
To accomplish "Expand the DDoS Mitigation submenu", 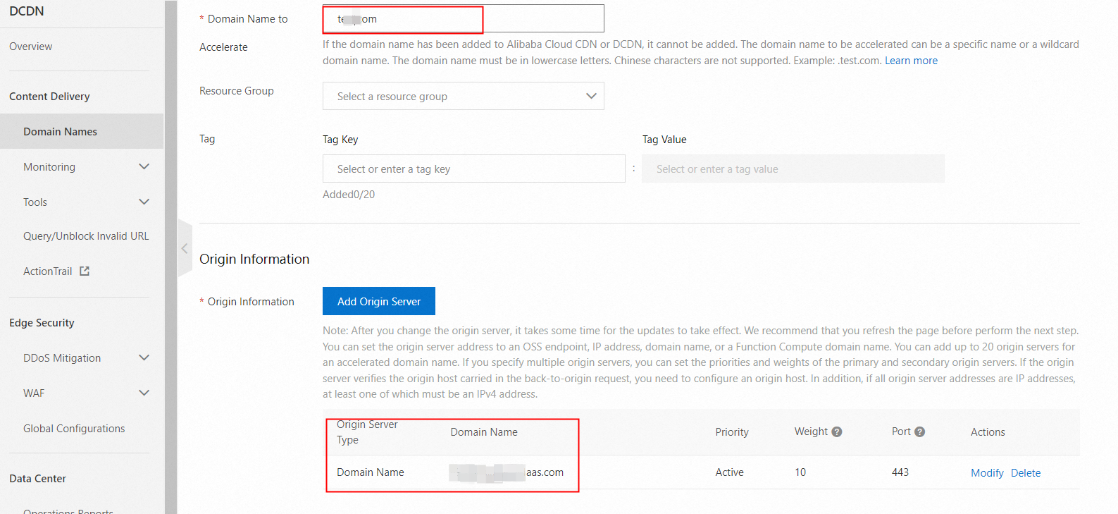I will coord(144,358).
